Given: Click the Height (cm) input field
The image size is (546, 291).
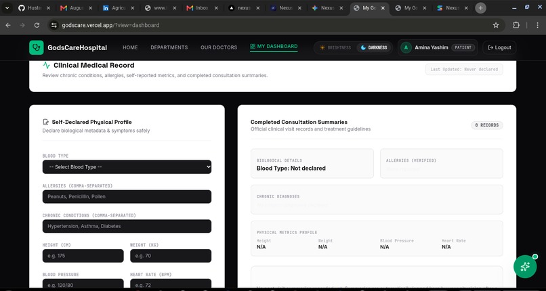Looking at the screenshot, I should pos(83,256).
